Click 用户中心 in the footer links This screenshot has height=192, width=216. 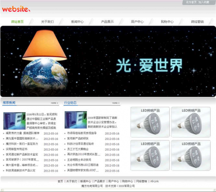pyautogui.click(x=114, y=181)
